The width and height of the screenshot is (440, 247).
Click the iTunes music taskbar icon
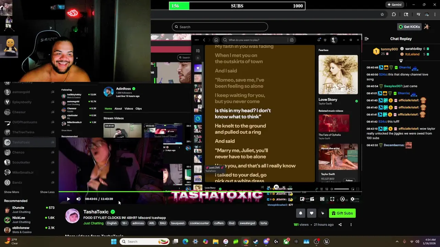click(x=225, y=242)
